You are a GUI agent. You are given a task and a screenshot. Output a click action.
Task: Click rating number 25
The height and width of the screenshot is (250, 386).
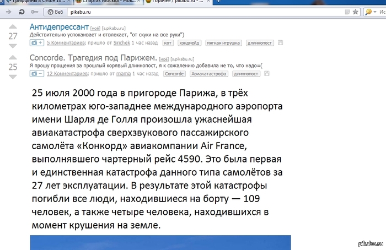click(x=13, y=67)
